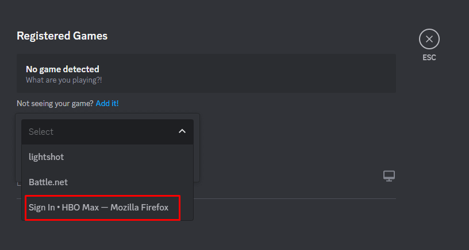Viewport: 469px width, 250px height.
Task: Click the Sign In text in the last option
Action: (x=40, y=207)
